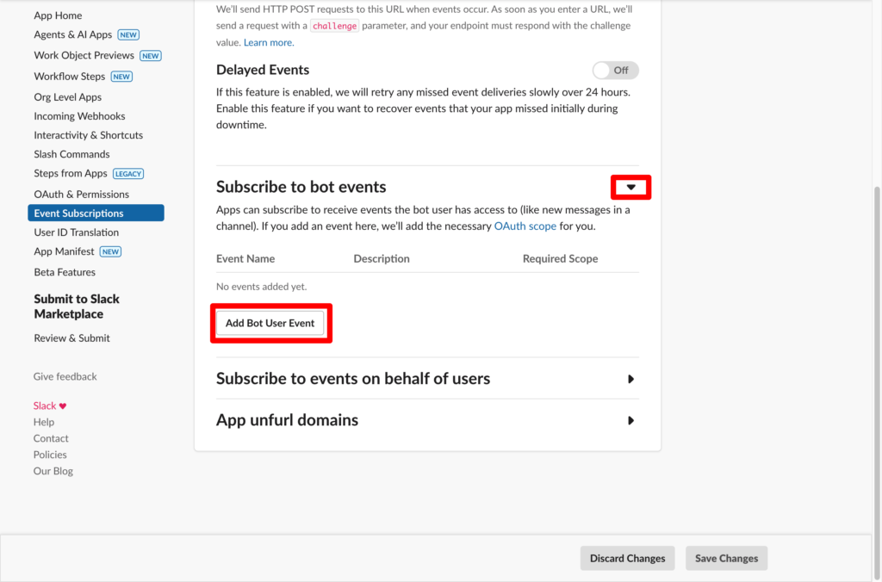Viewport: 882px width, 582px height.
Task: Click Discard Changes button
Action: pos(627,559)
